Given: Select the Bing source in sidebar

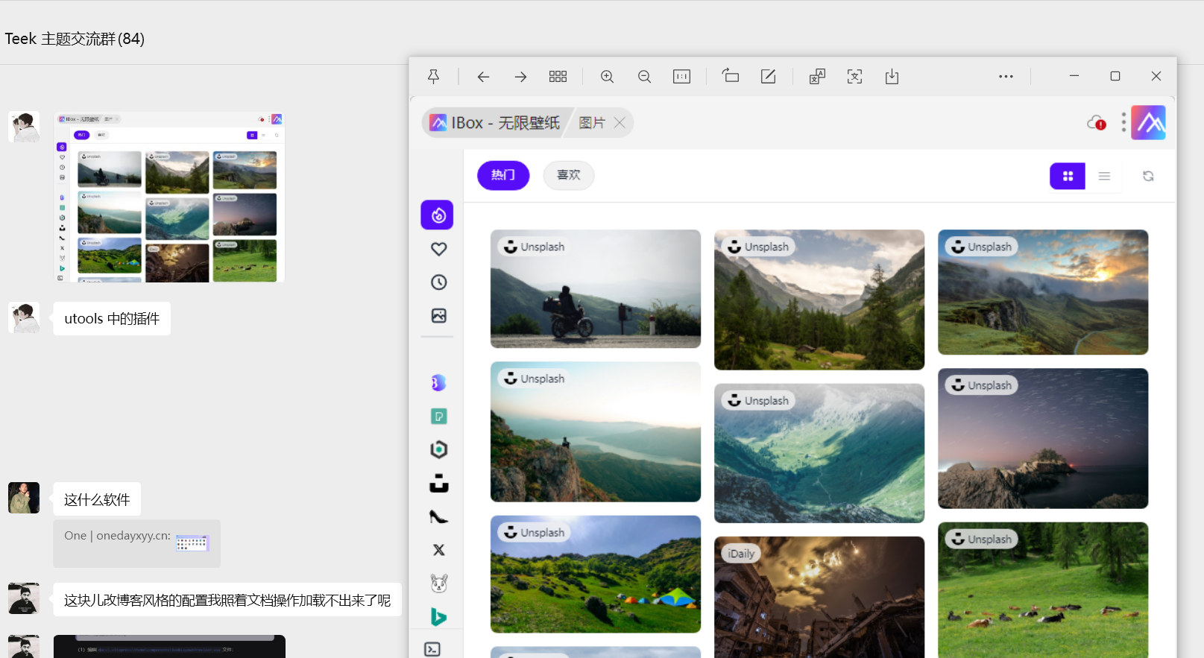Looking at the screenshot, I should point(438,617).
